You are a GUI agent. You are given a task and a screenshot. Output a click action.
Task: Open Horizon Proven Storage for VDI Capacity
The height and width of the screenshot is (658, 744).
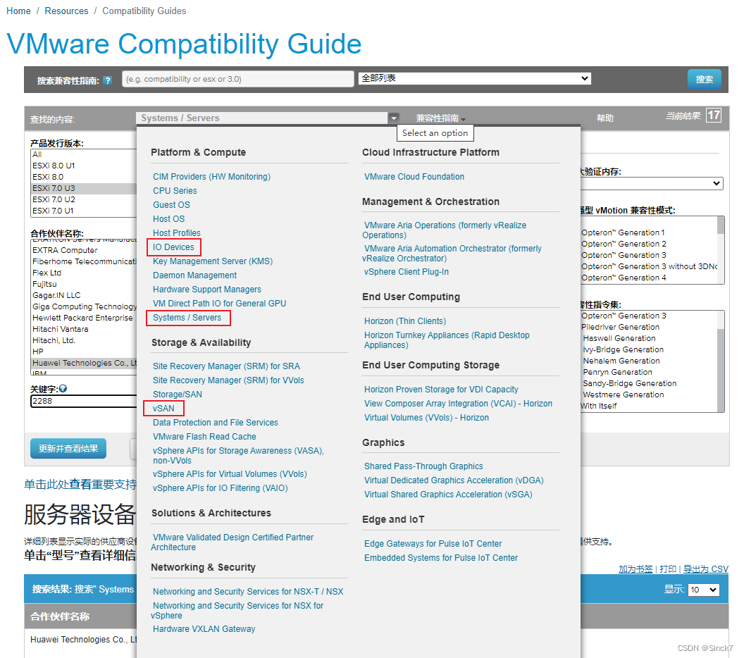(x=441, y=390)
